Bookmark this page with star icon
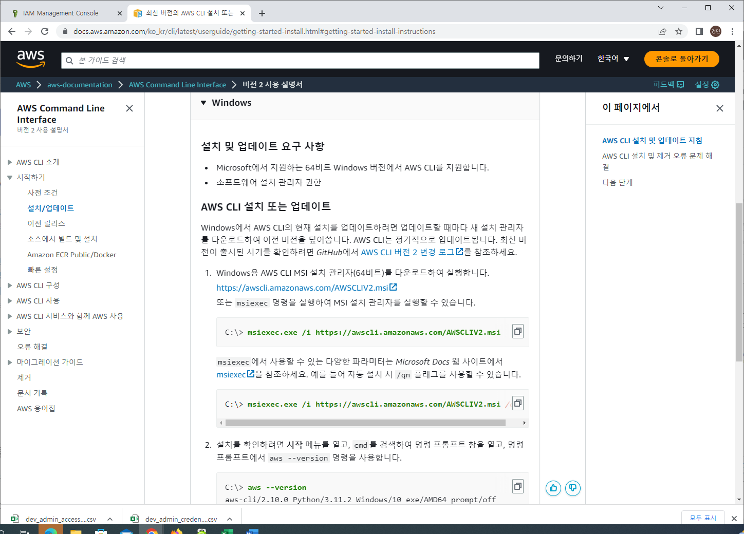Screen dimensions: 744x534 (x=679, y=31)
